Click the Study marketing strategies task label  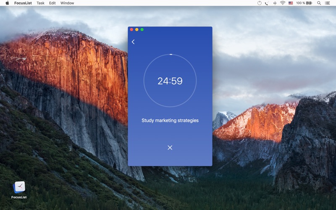pos(170,121)
